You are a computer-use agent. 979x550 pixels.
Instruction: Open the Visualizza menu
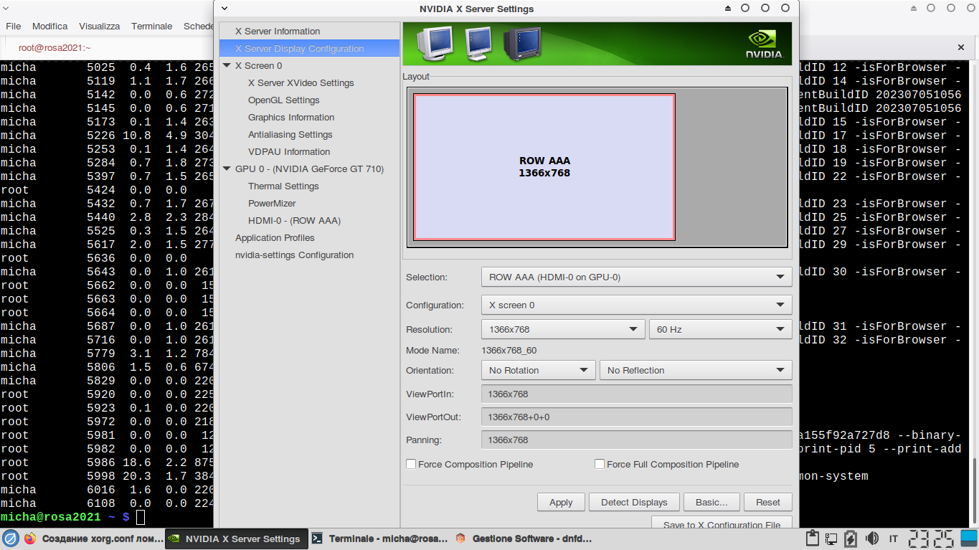(100, 26)
